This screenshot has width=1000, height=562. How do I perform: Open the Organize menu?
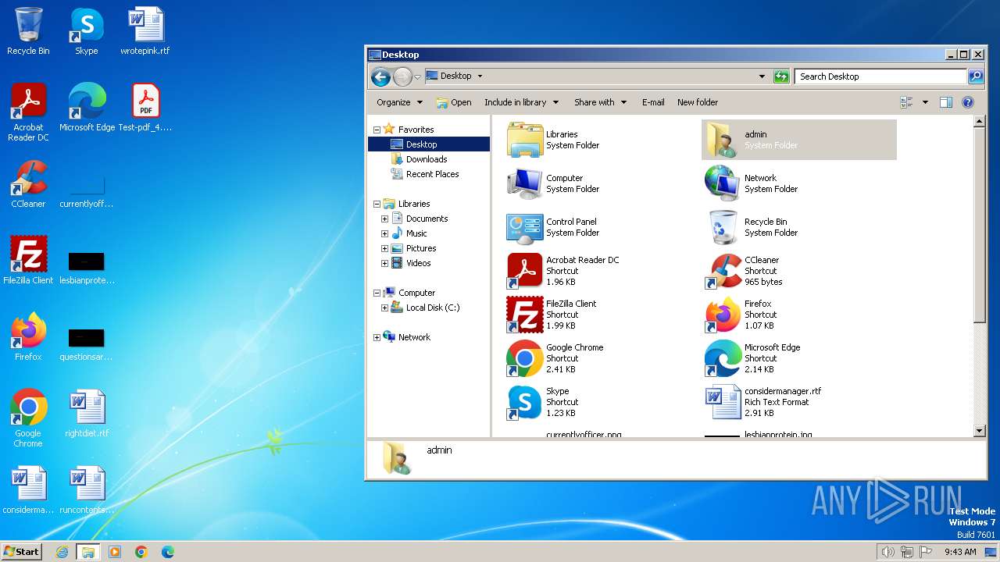coord(399,102)
